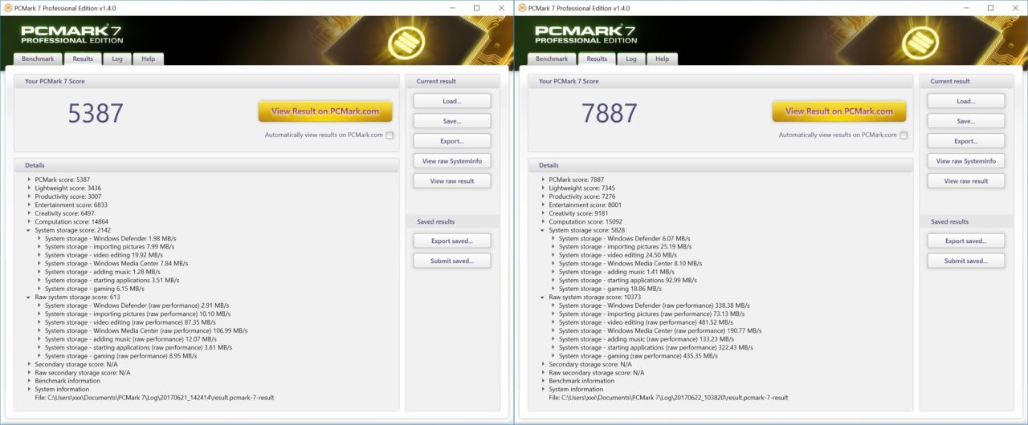The image size is (1028, 425).
Task: Click Secondary storage score: N/A in left window
Action: 77,364
